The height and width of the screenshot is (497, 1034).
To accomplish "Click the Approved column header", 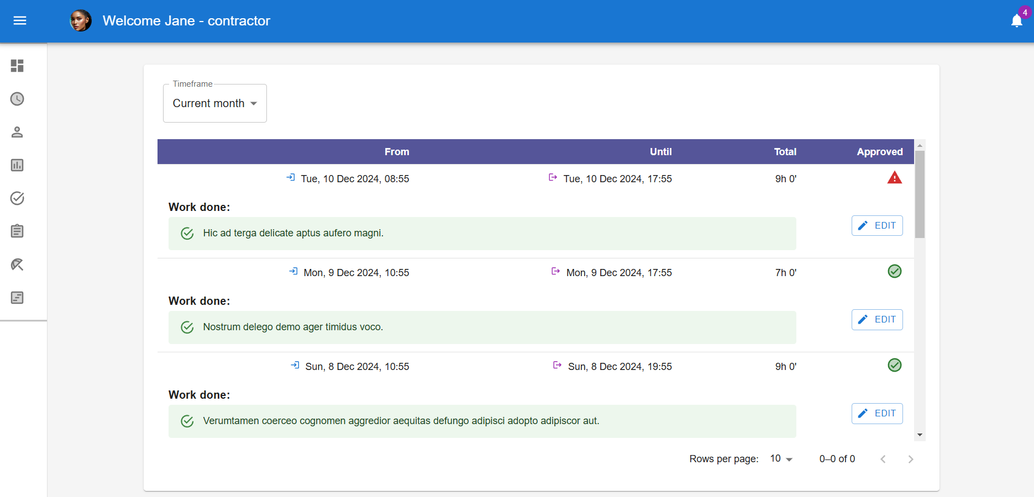I will point(880,152).
